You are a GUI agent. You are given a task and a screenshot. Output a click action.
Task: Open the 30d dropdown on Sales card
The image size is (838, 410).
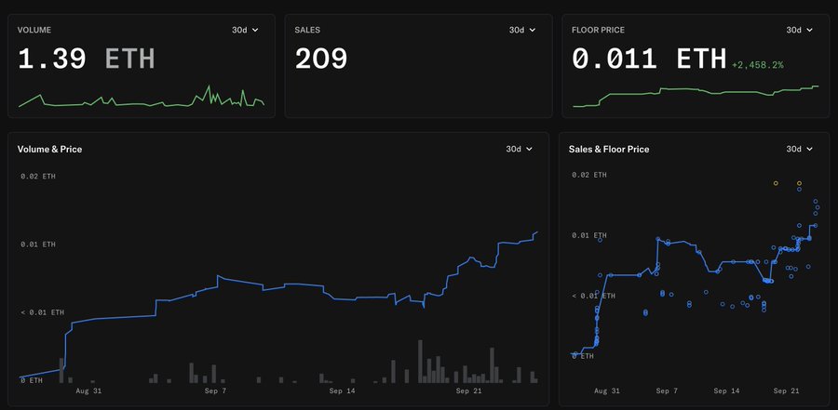coord(521,30)
